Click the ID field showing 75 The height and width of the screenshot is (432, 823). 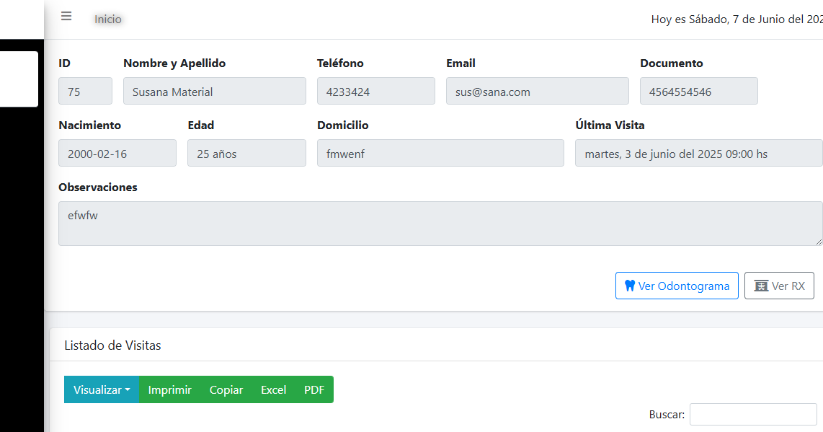click(85, 92)
